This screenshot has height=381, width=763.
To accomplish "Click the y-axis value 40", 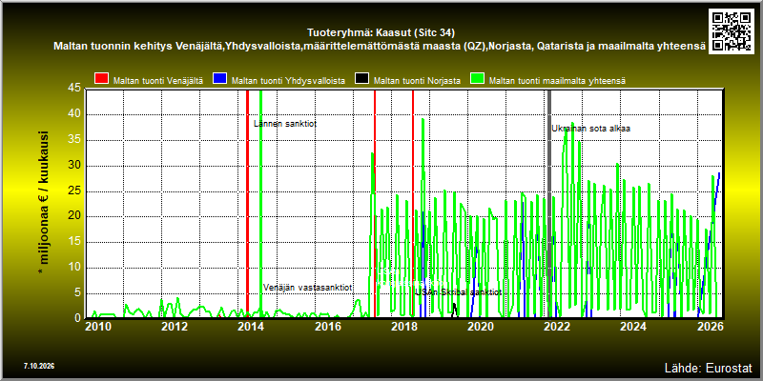I will pyautogui.click(x=74, y=114).
